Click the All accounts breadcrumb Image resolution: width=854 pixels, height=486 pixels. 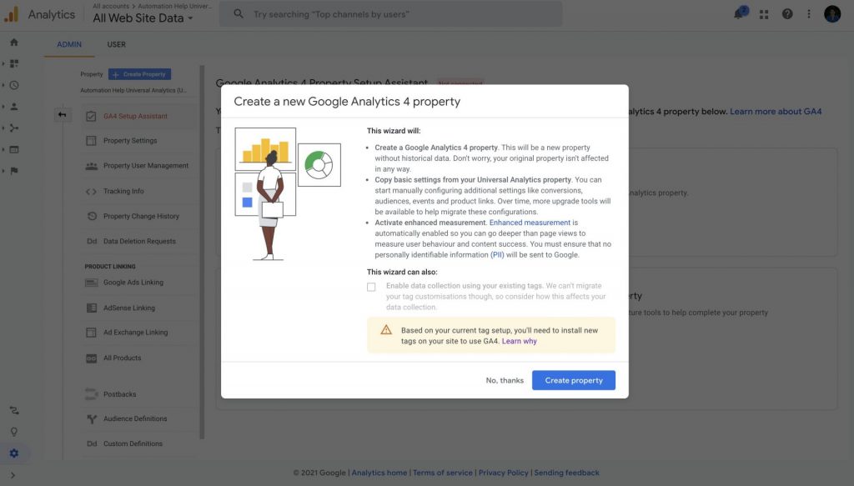pos(111,6)
